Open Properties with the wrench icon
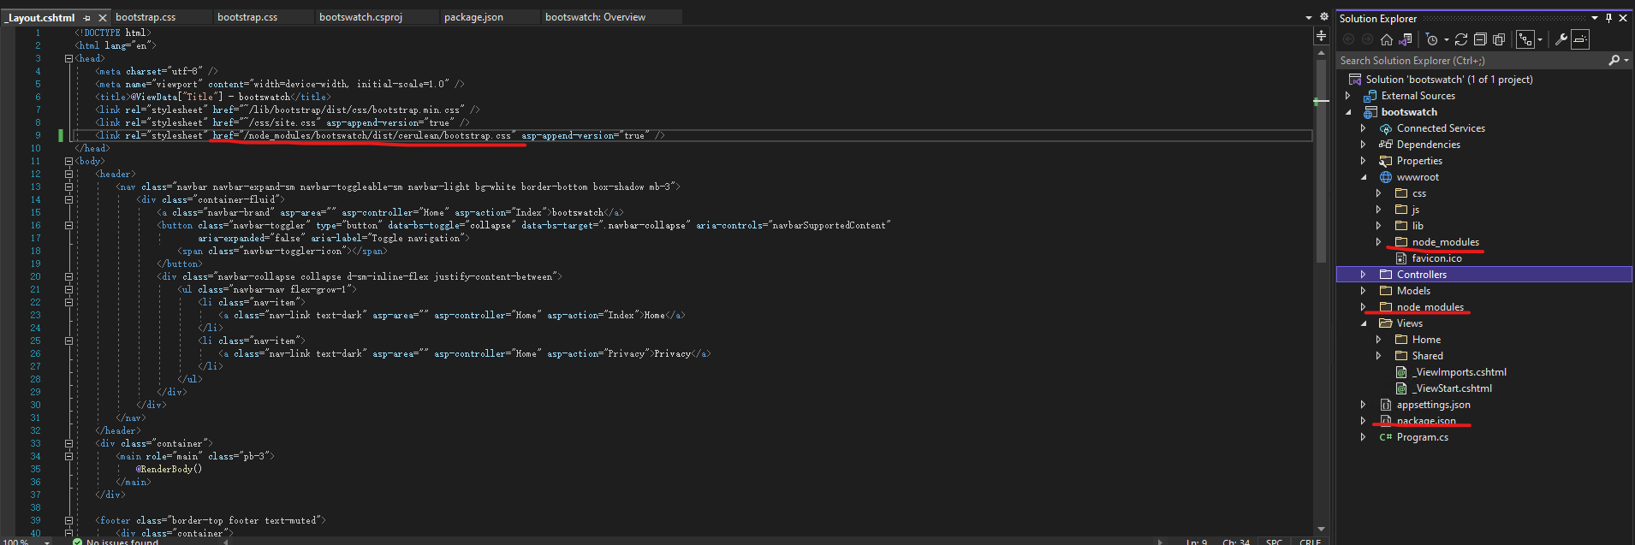This screenshot has height=545, width=1635. click(1561, 39)
